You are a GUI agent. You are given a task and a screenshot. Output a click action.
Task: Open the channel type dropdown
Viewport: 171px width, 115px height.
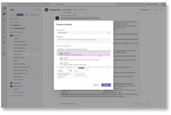(x=84, y=49)
